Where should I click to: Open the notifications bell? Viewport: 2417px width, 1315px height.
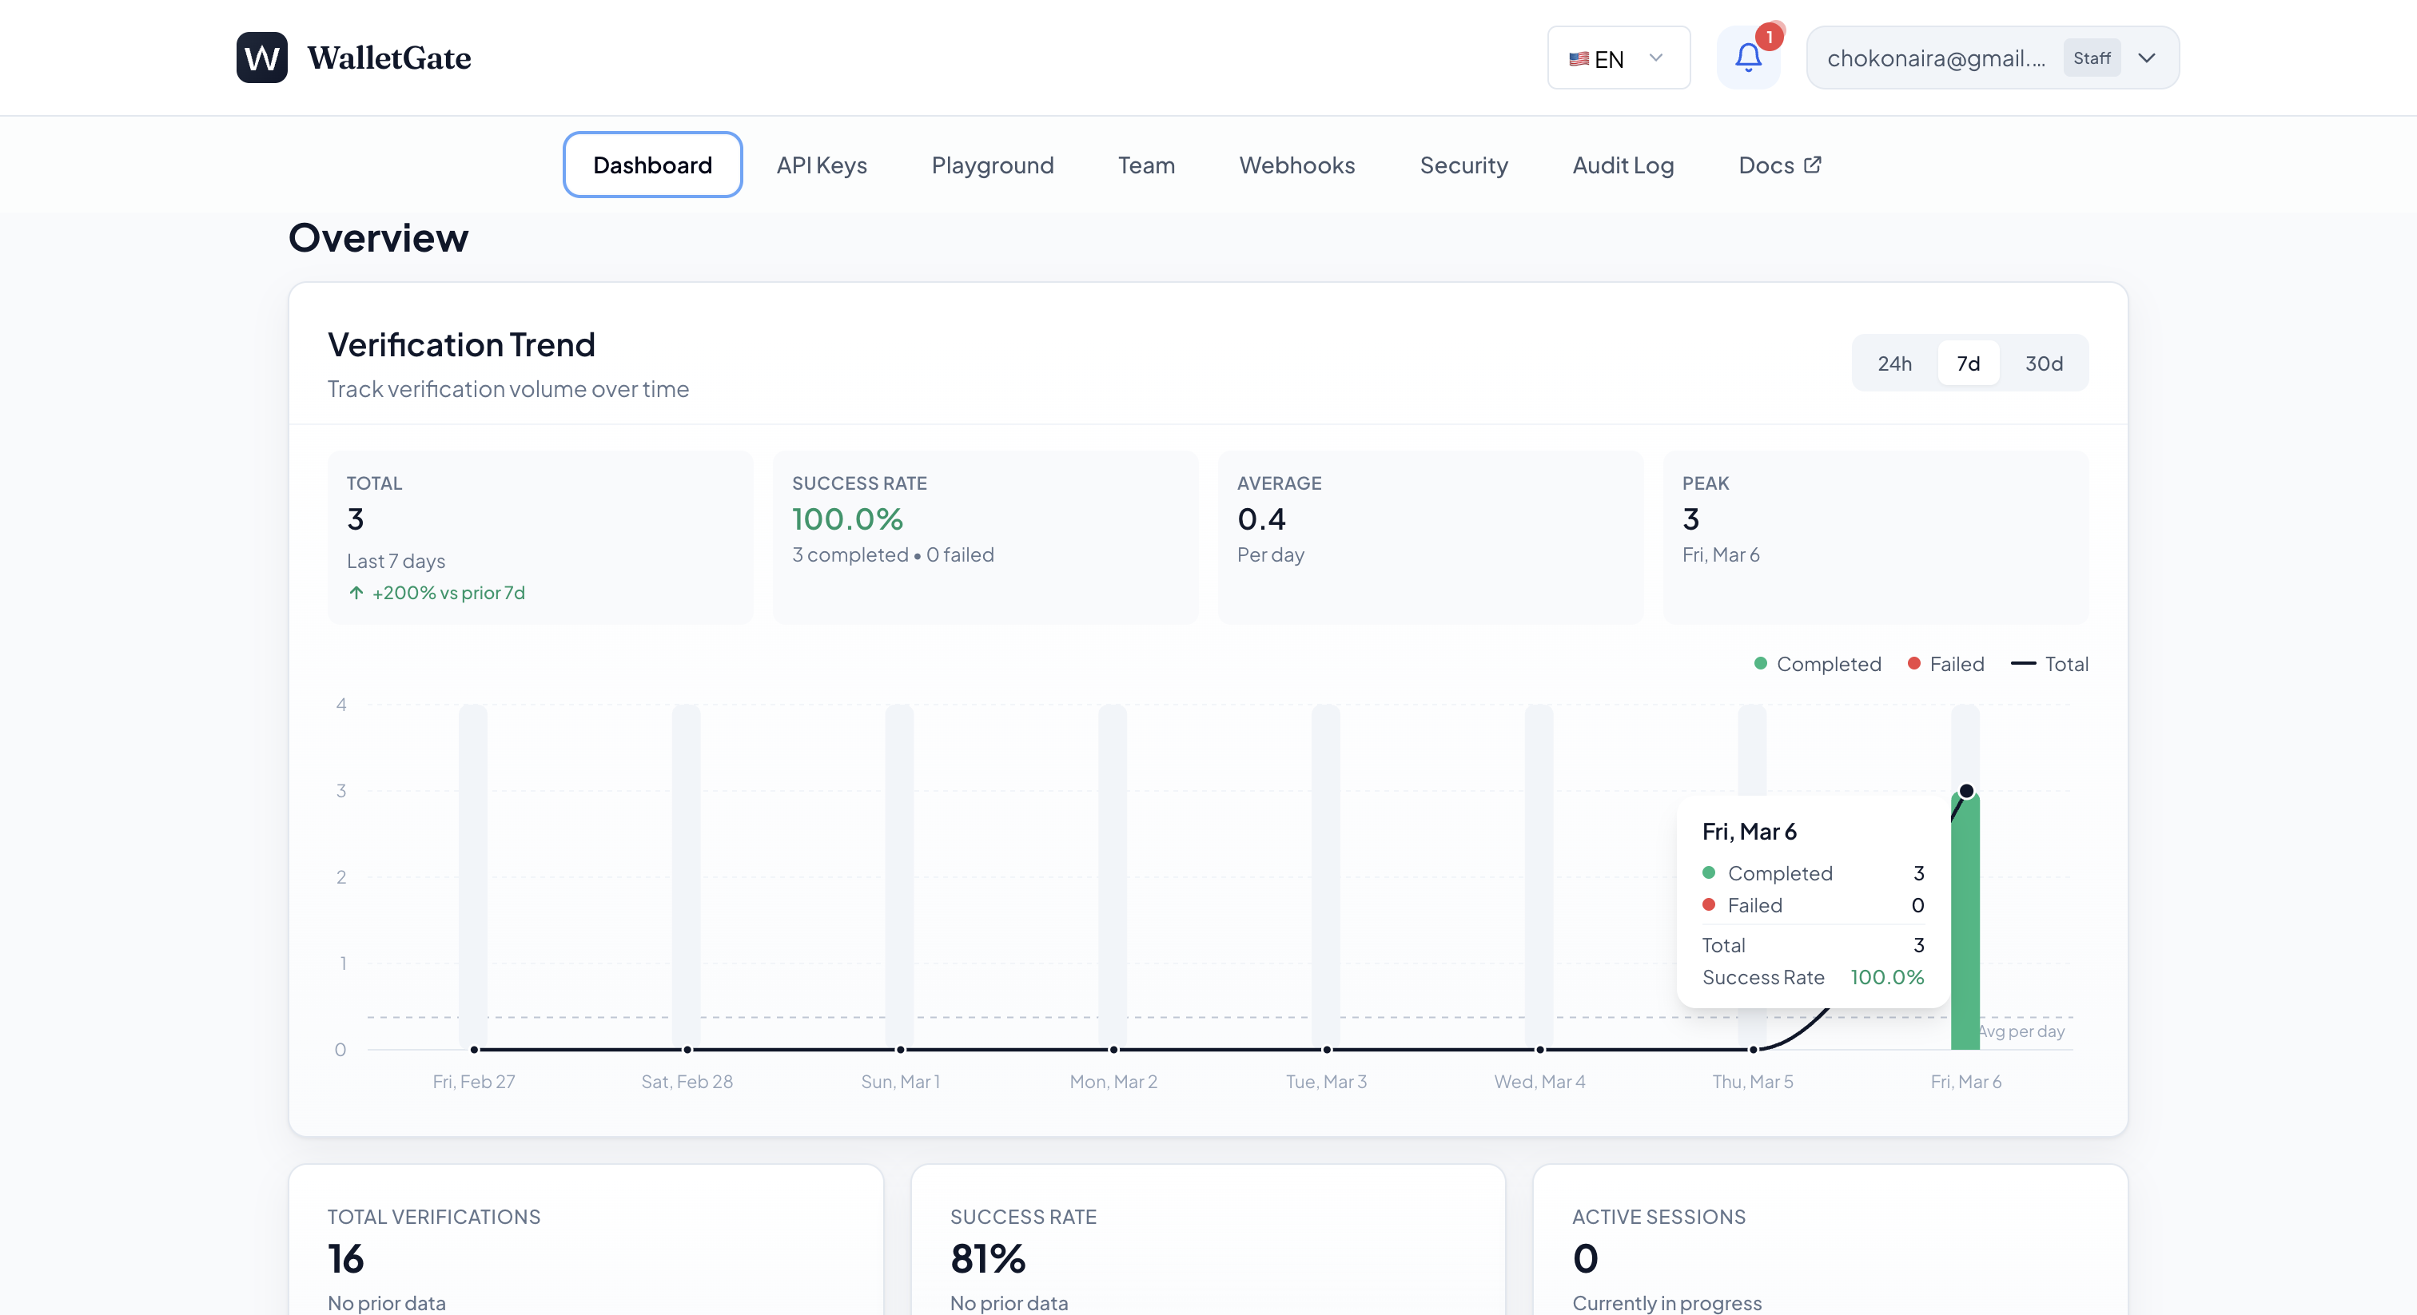(x=1747, y=58)
